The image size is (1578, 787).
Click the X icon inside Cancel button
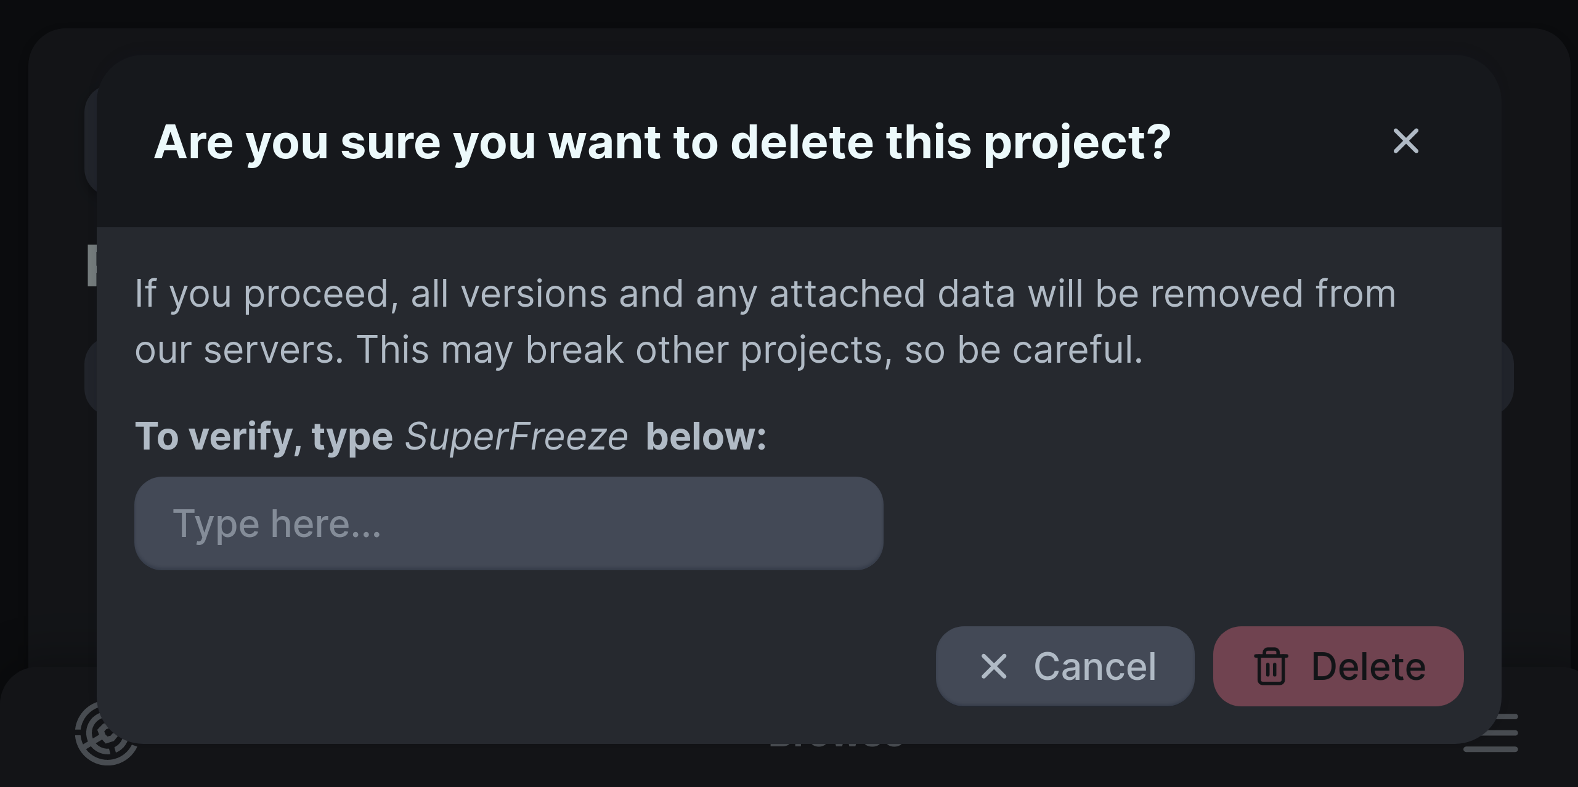point(993,666)
